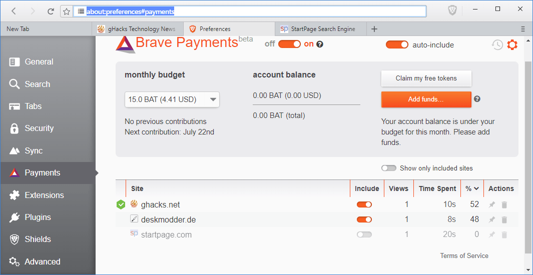Screen dimensions: 533x275
Task: Click the Brave Payments triangle logo
Action: tap(125, 45)
